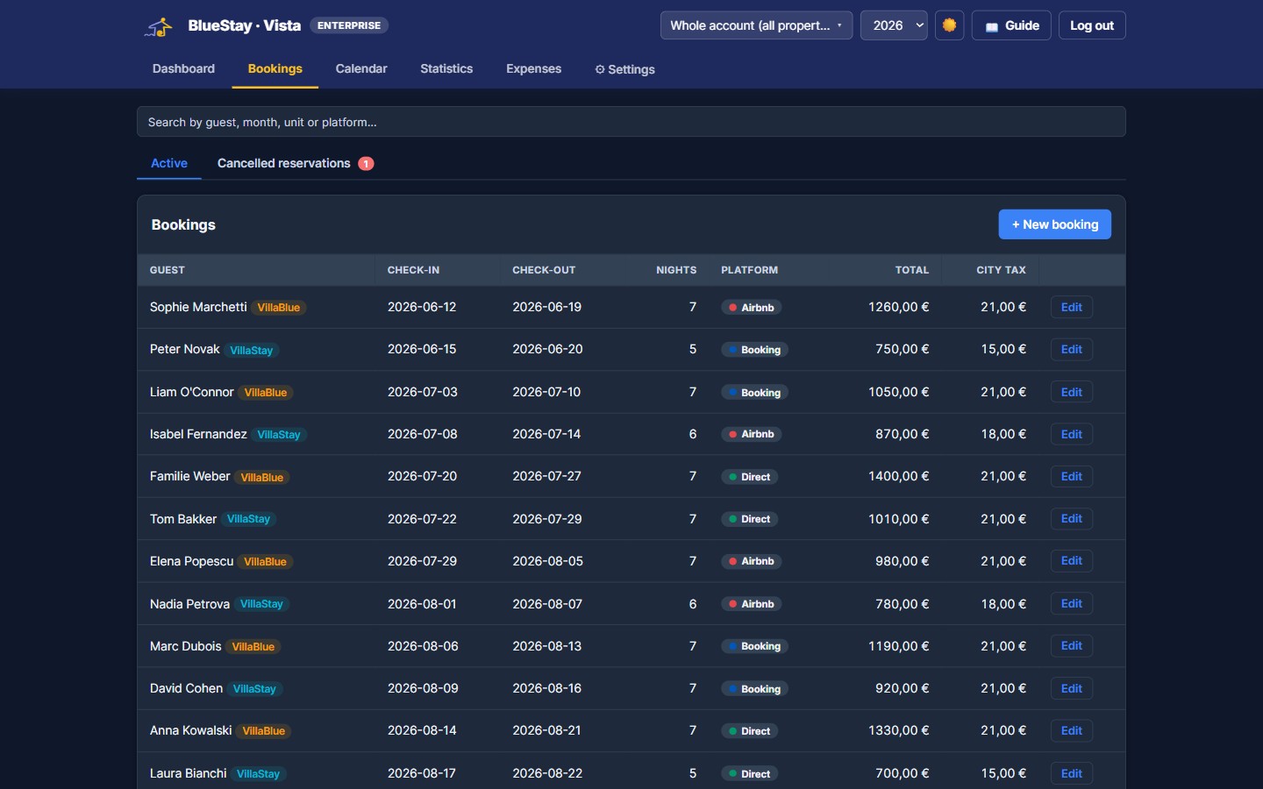The width and height of the screenshot is (1263, 789).
Task: Edit Laura Bianchi's booking
Action: pos(1071,773)
